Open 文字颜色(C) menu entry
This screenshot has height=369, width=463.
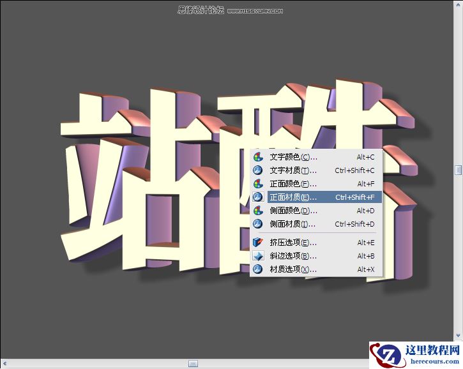316,157
